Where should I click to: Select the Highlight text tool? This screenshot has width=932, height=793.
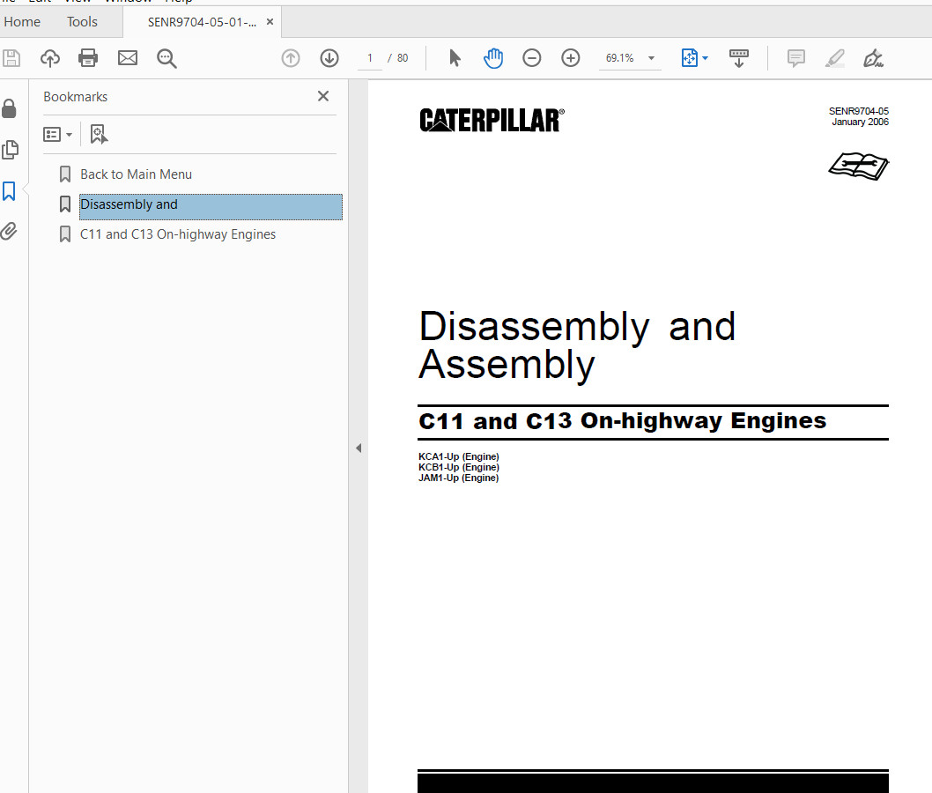[835, 58]
